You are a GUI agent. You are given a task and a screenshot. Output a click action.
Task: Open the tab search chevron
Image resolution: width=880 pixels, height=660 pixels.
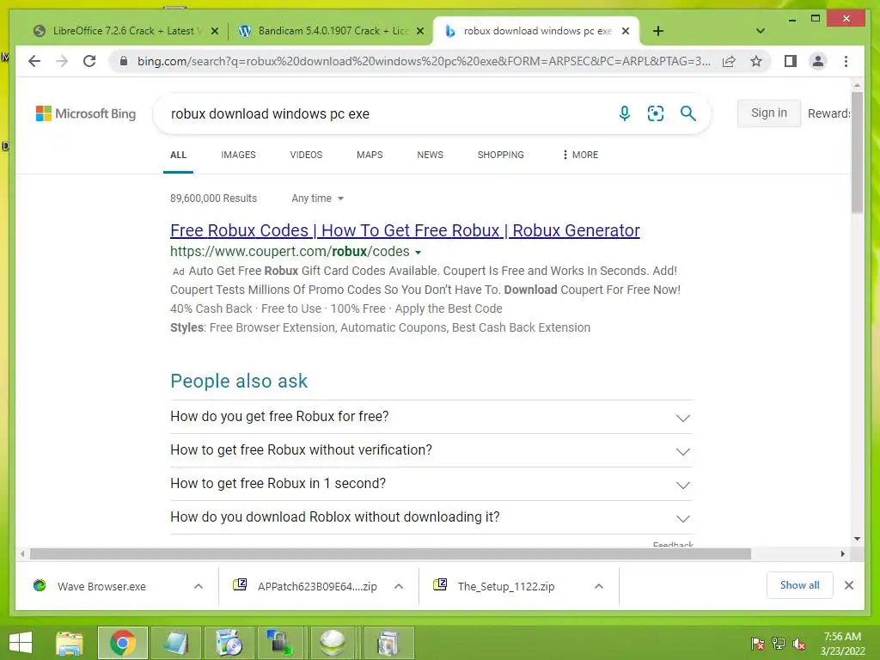(x=760, y=31)
